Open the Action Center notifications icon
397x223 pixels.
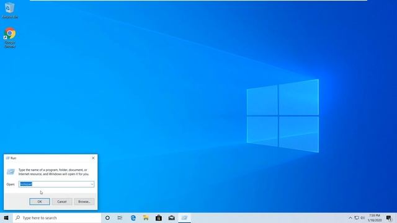(389, 217)
